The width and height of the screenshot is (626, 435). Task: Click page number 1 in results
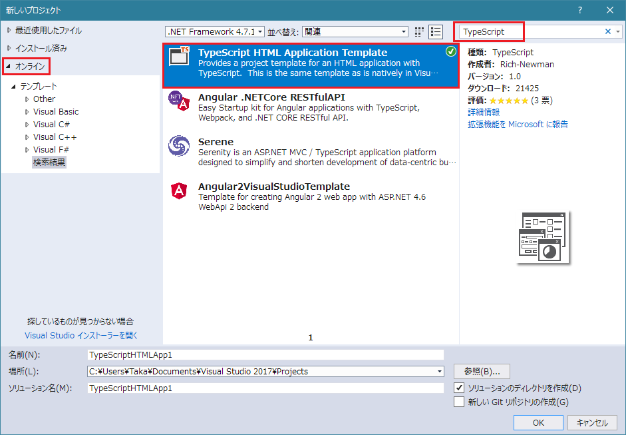[311, 338]
